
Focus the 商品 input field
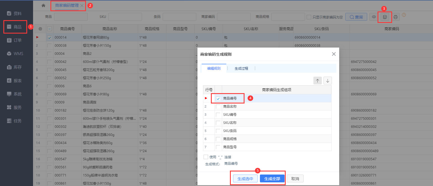(71, 17)
